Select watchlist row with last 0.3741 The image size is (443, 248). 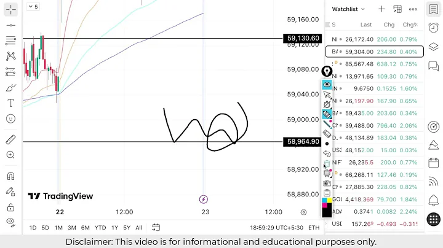375,212
